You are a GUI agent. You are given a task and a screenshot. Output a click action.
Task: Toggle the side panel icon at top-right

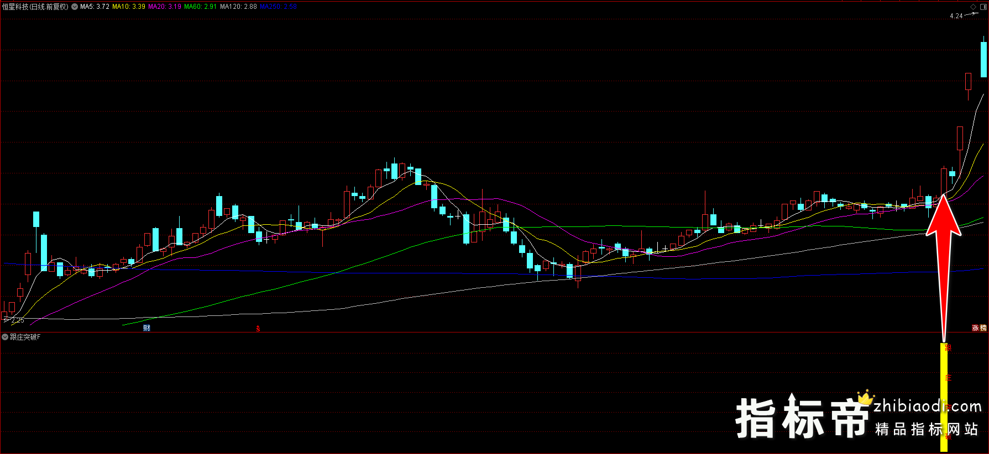click(x=983, y=7)
